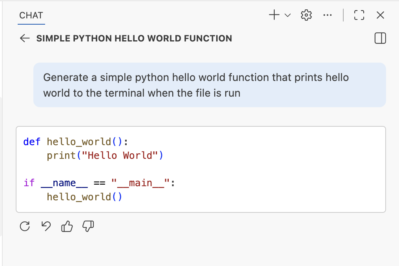Expand the new chat dropdown chevron

[x=288, y=16]
